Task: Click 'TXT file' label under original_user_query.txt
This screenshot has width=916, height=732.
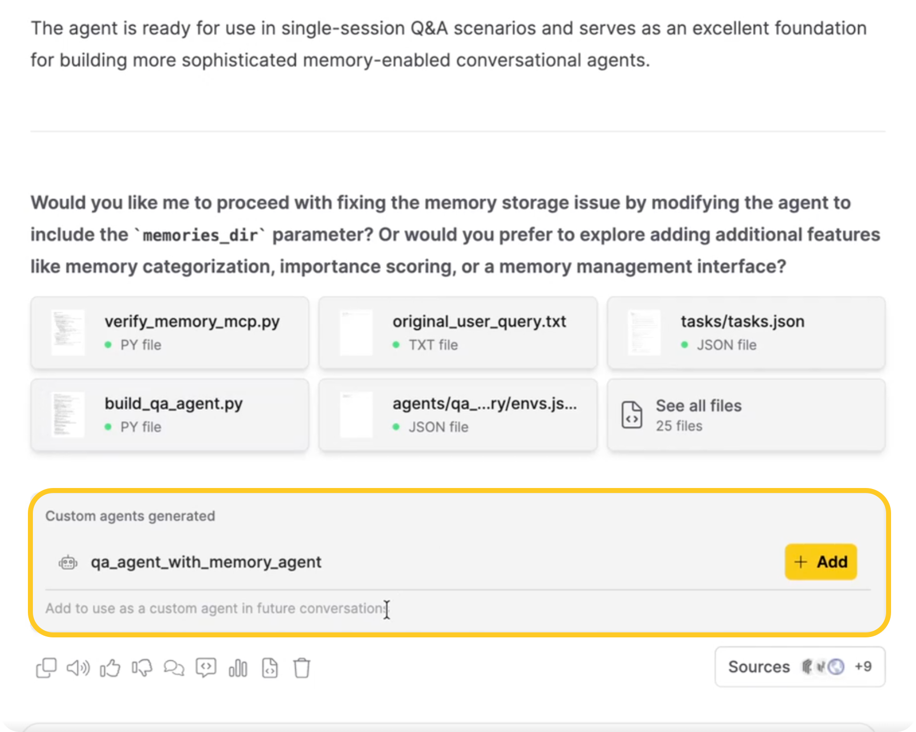Action: point(433,345)
